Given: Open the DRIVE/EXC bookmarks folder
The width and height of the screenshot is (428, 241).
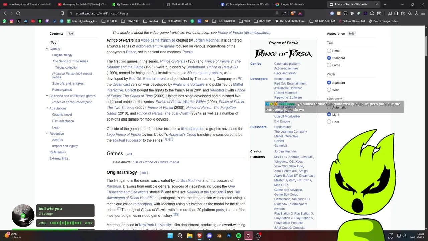Looking at the screenshot, I should pos(130,21).
